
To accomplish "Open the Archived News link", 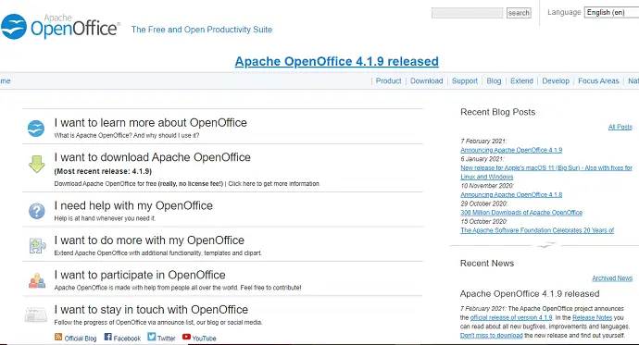I will [x=612, y=278].
